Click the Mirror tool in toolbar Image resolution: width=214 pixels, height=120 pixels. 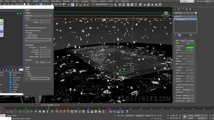[112, 5]
